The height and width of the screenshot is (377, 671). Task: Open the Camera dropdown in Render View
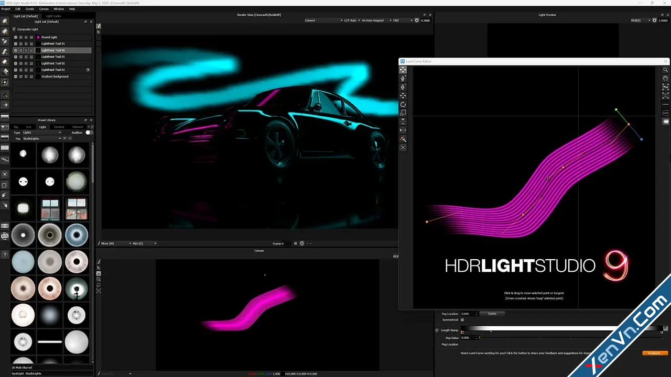coord(323,20)
